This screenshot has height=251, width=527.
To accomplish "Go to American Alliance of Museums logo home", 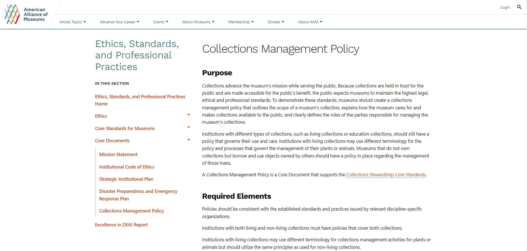I will pos(26,14).
